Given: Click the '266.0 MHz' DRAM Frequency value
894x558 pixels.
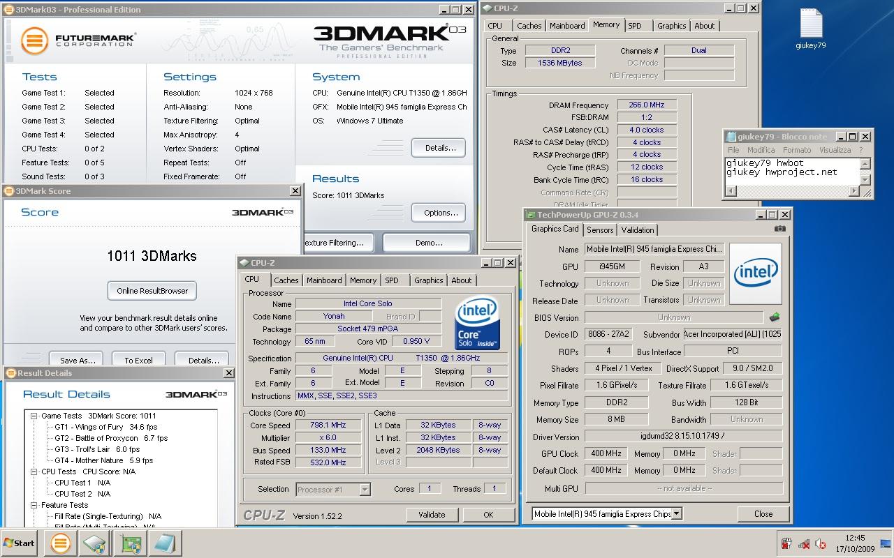Looking at the screenshot, I should pos(646,105).
